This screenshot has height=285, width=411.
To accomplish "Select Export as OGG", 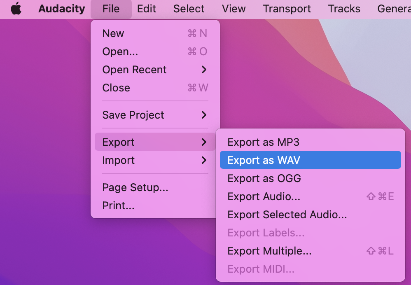I will [311, 178].
